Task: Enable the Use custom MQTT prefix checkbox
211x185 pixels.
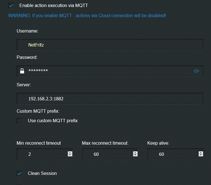Action: pos(19,121)
